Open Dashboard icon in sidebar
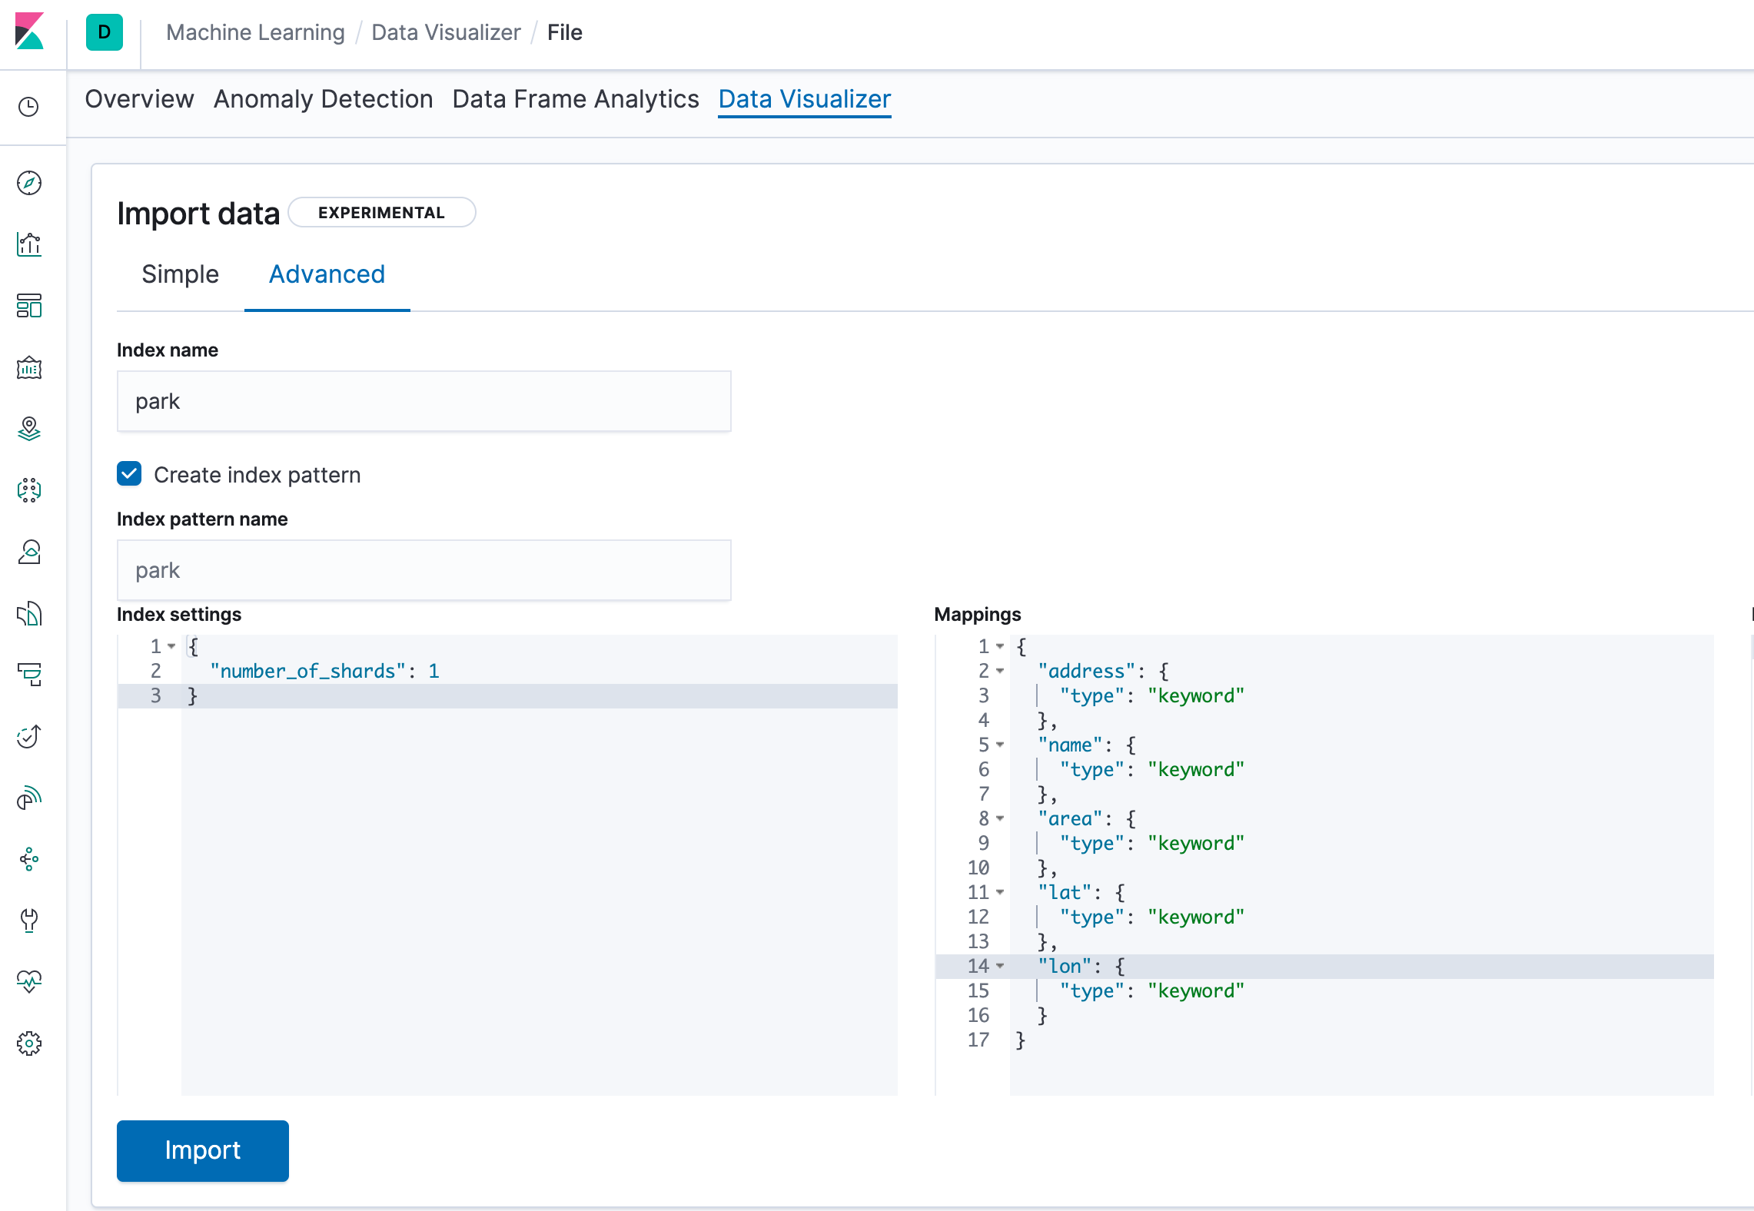 point(29,306)
